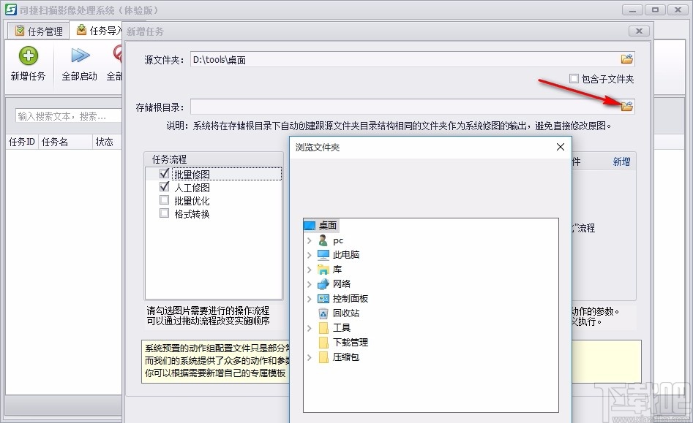Viewport: 693px width, 423px height.
Task: Expand the 此电脑 node
Action: (x=310, y=255)
